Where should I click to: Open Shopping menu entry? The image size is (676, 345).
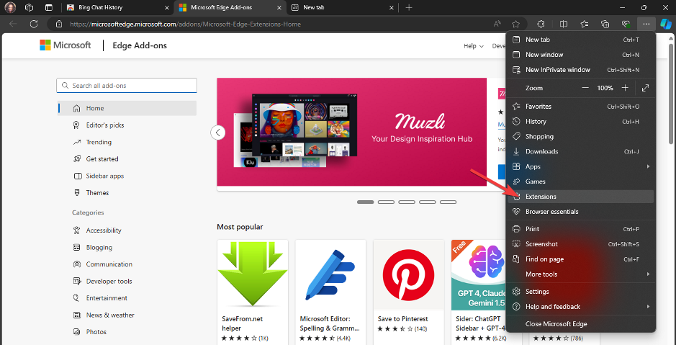tap(581, 137)
